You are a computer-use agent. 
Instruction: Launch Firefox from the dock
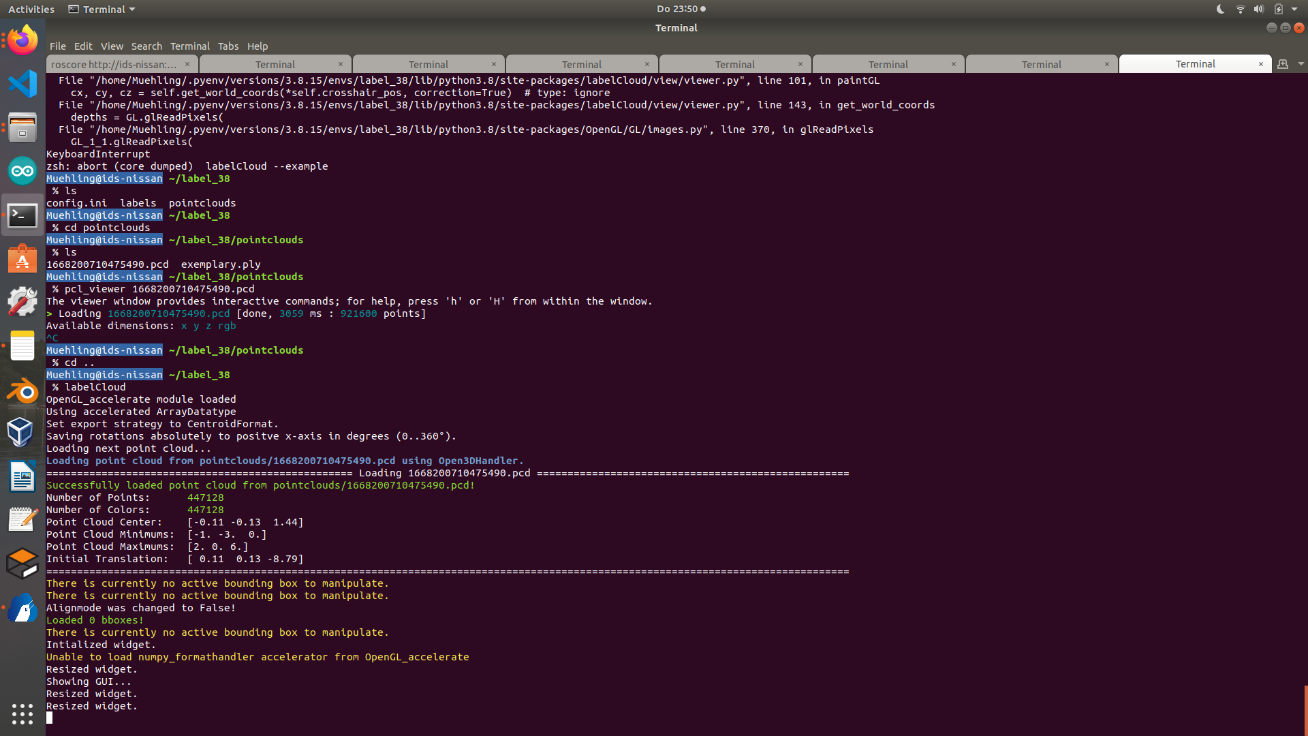pyautogui.click(x=22, y=39)
